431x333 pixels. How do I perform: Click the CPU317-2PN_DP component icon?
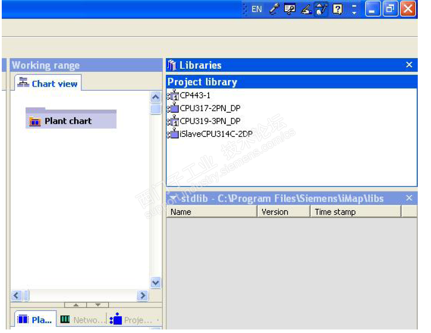(x=173, y=107)
